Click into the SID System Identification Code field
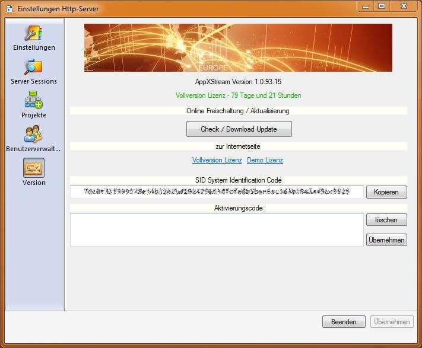The image size is (422, 348). point(217,191)
